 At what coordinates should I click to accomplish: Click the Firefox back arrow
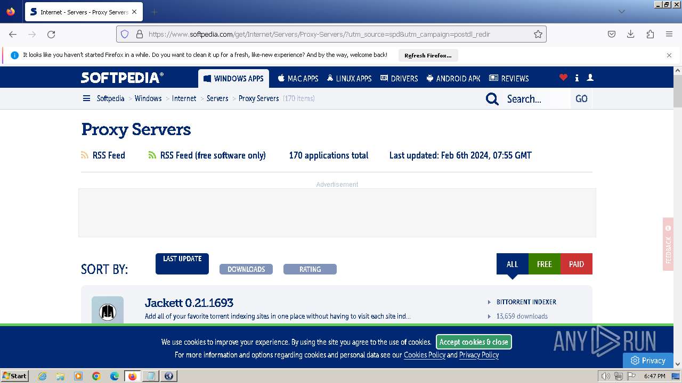coord(13,34)
